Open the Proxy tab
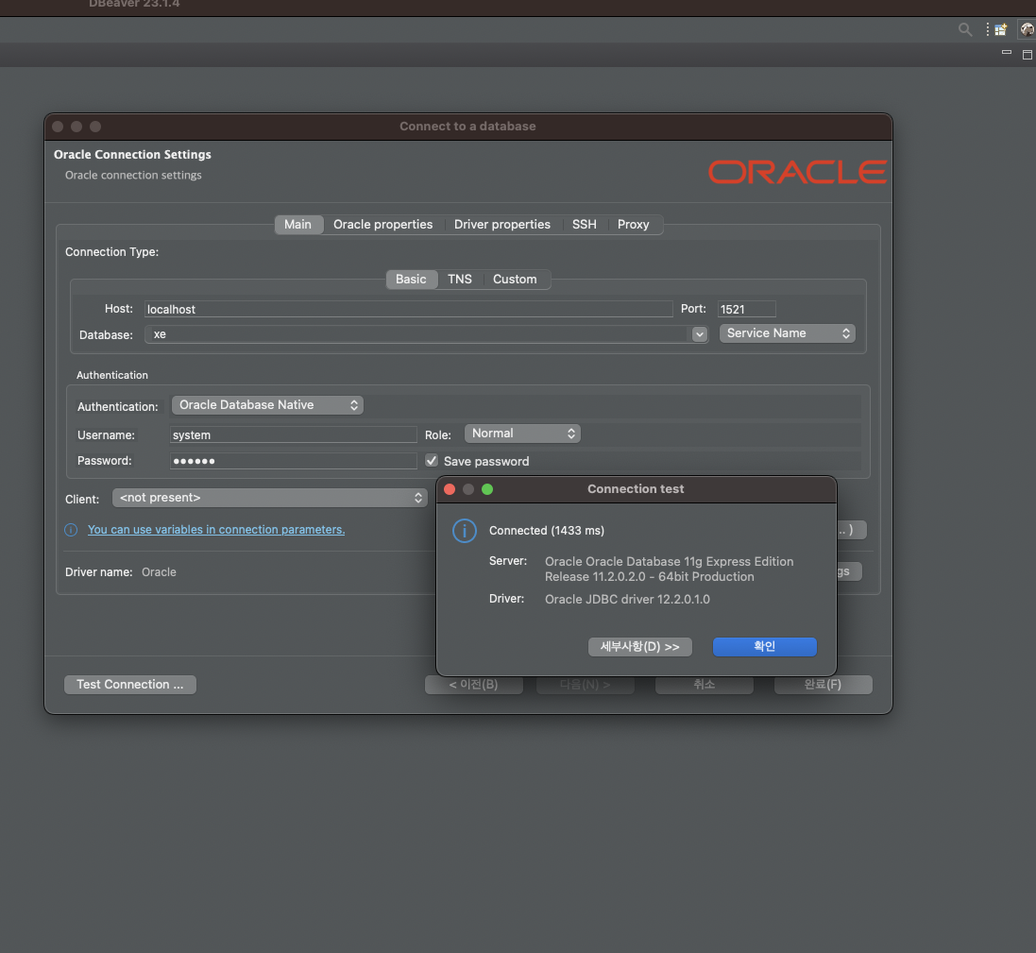 point(633,225)
